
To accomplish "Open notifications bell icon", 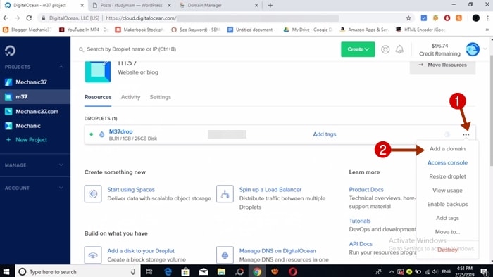I will point(399,49).
